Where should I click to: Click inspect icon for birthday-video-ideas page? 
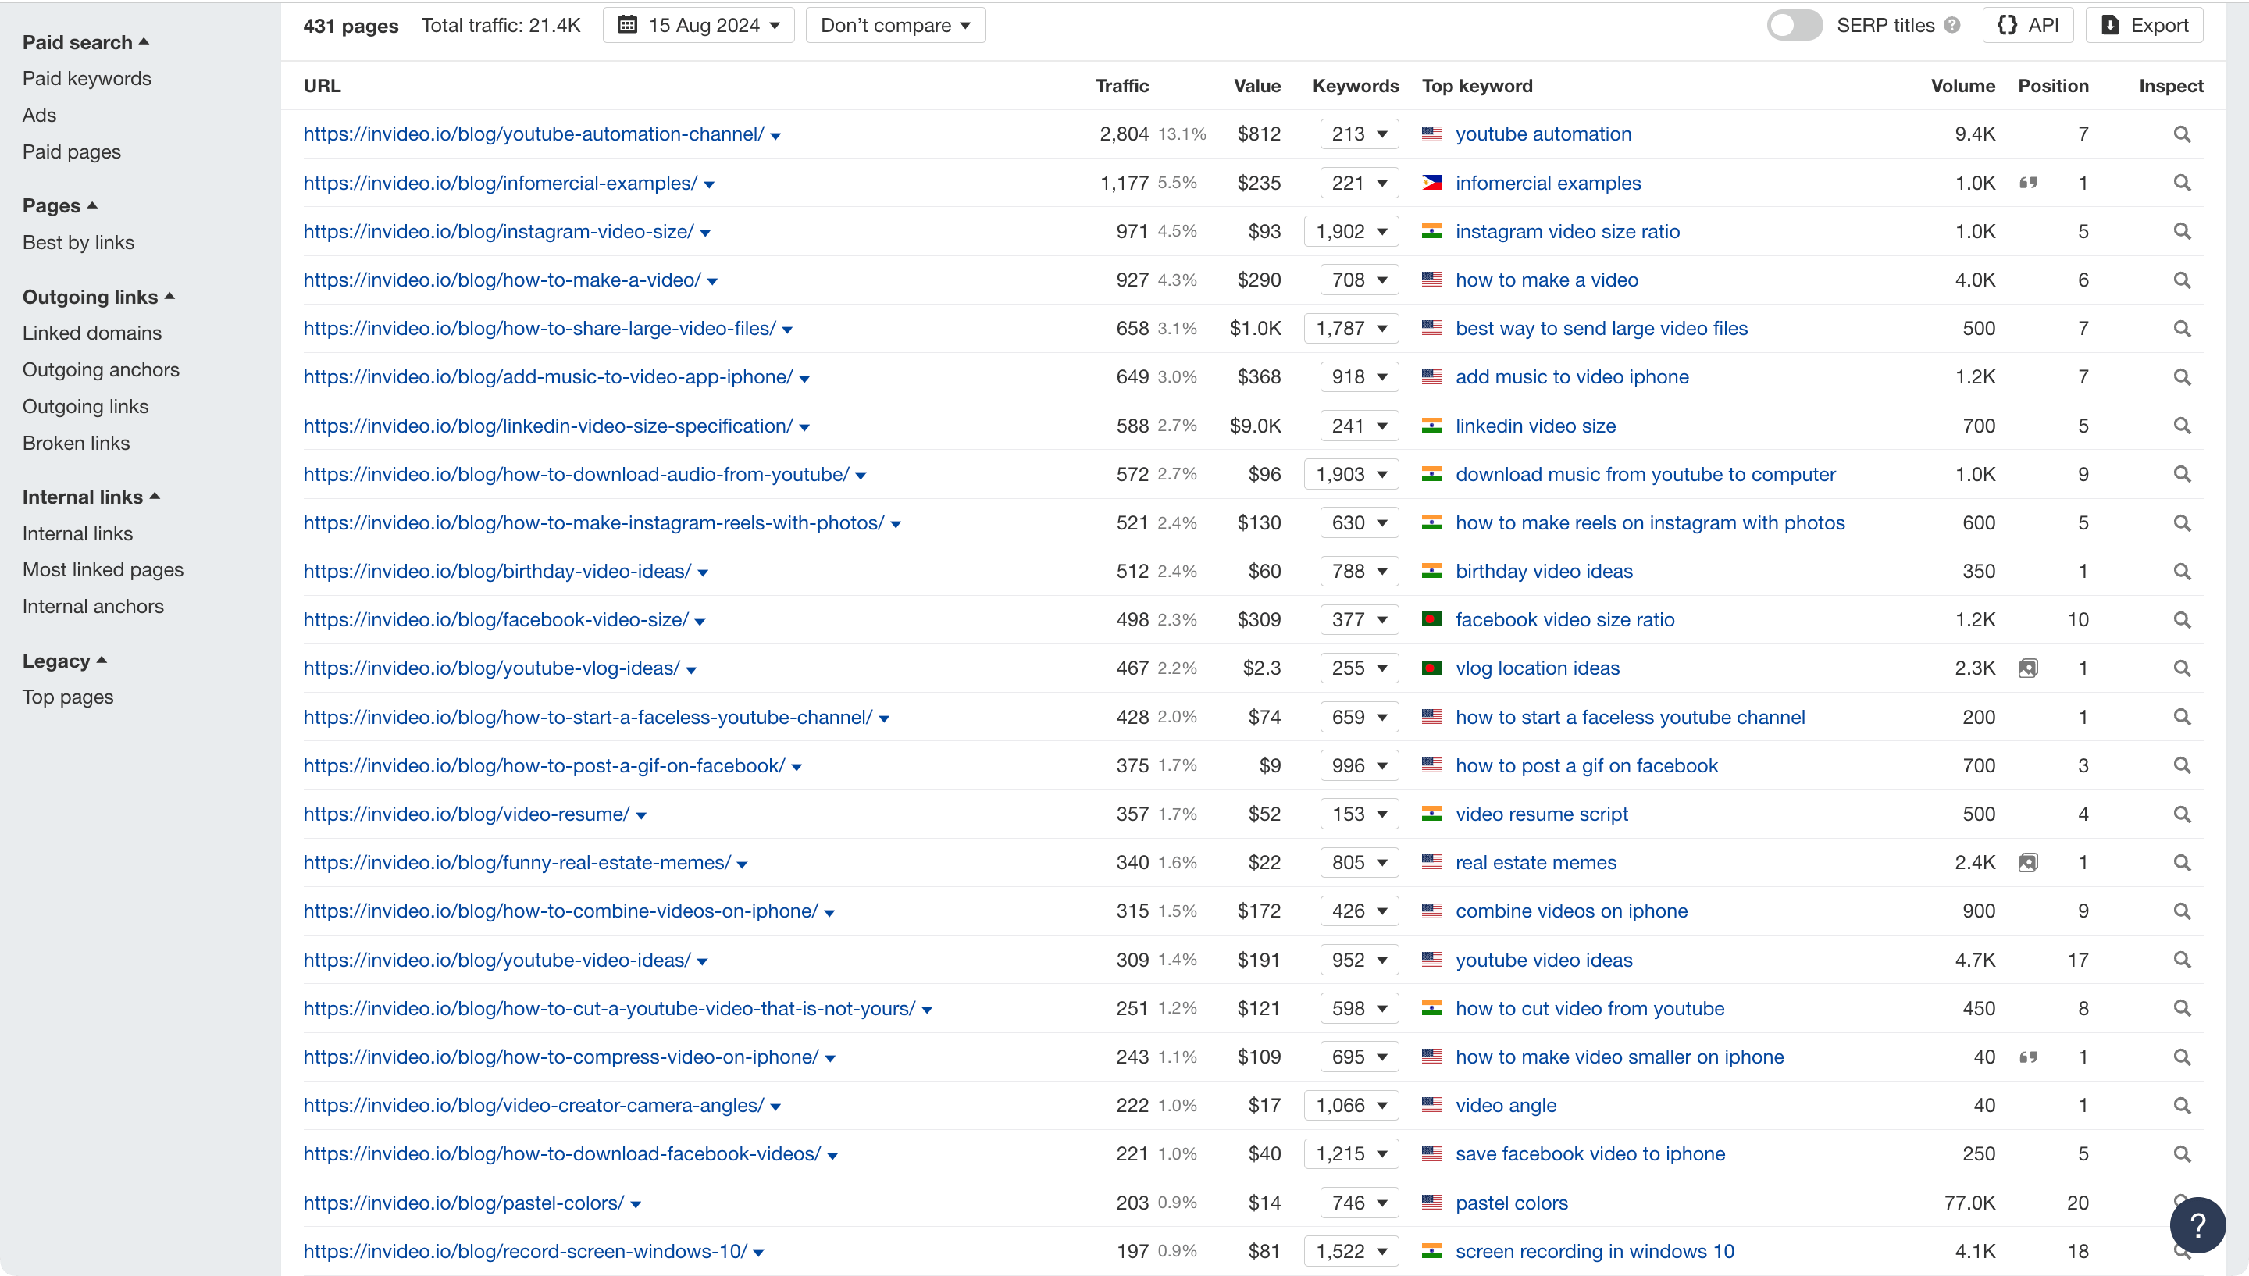click(2179, 572)
